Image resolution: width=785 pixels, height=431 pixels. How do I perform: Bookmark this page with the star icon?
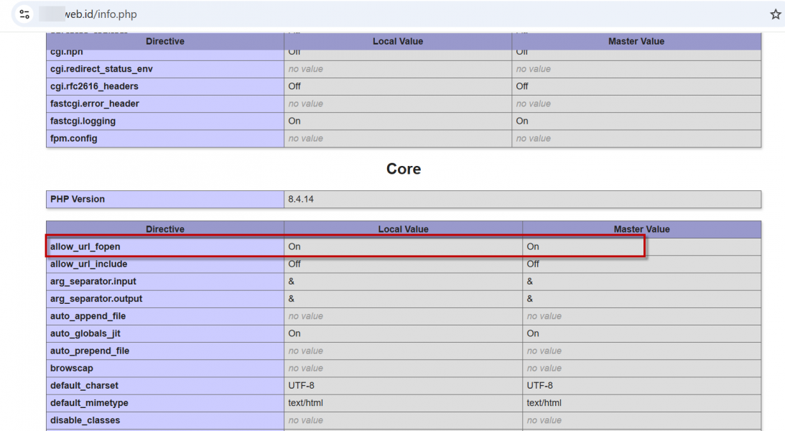point(775,14)
